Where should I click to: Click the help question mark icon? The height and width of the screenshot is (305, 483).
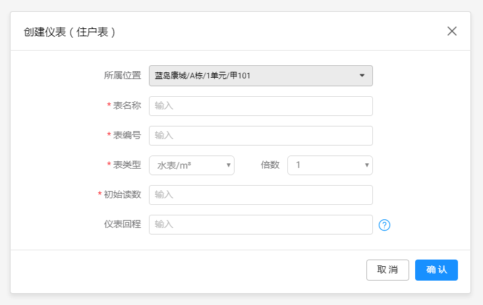click(385, 225)
